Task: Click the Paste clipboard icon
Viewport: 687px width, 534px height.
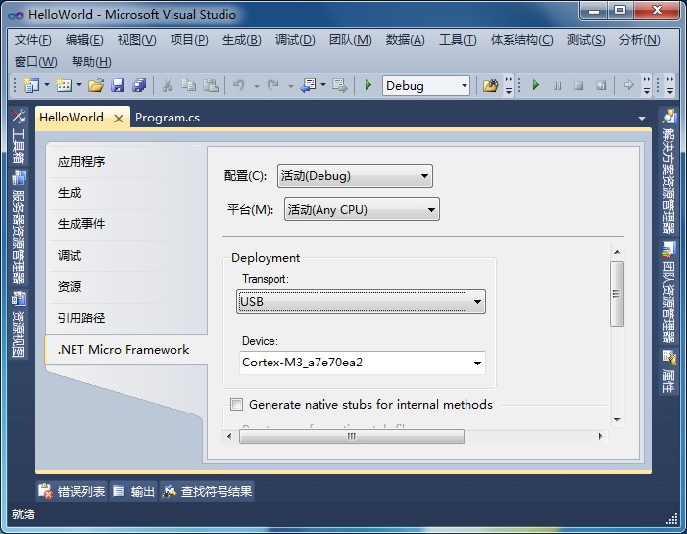Action: coord(211,85)
